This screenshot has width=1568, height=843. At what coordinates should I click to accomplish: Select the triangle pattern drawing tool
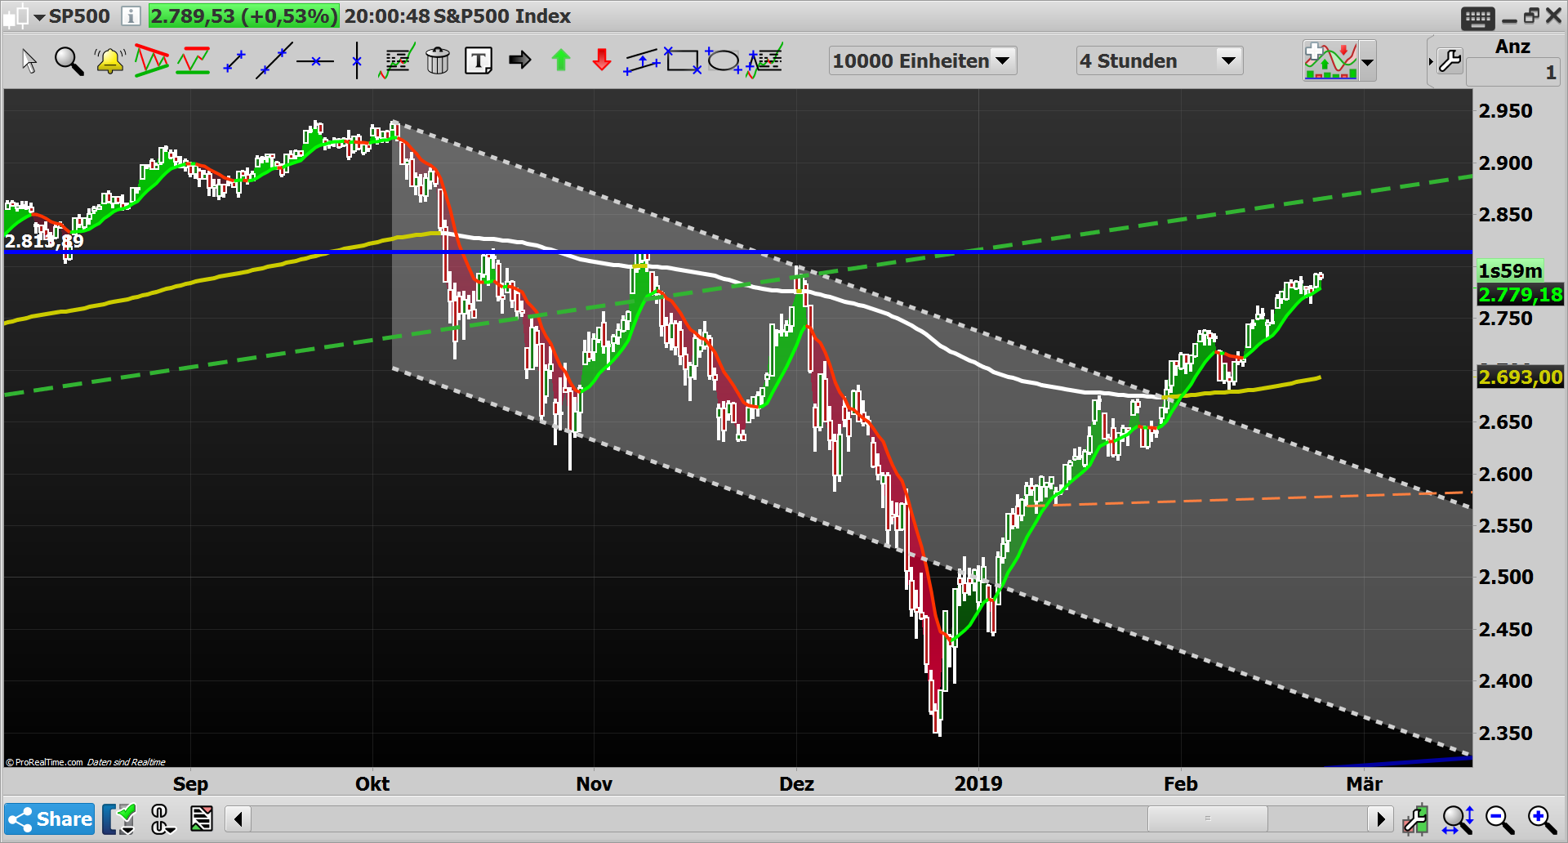coord(152,61)
